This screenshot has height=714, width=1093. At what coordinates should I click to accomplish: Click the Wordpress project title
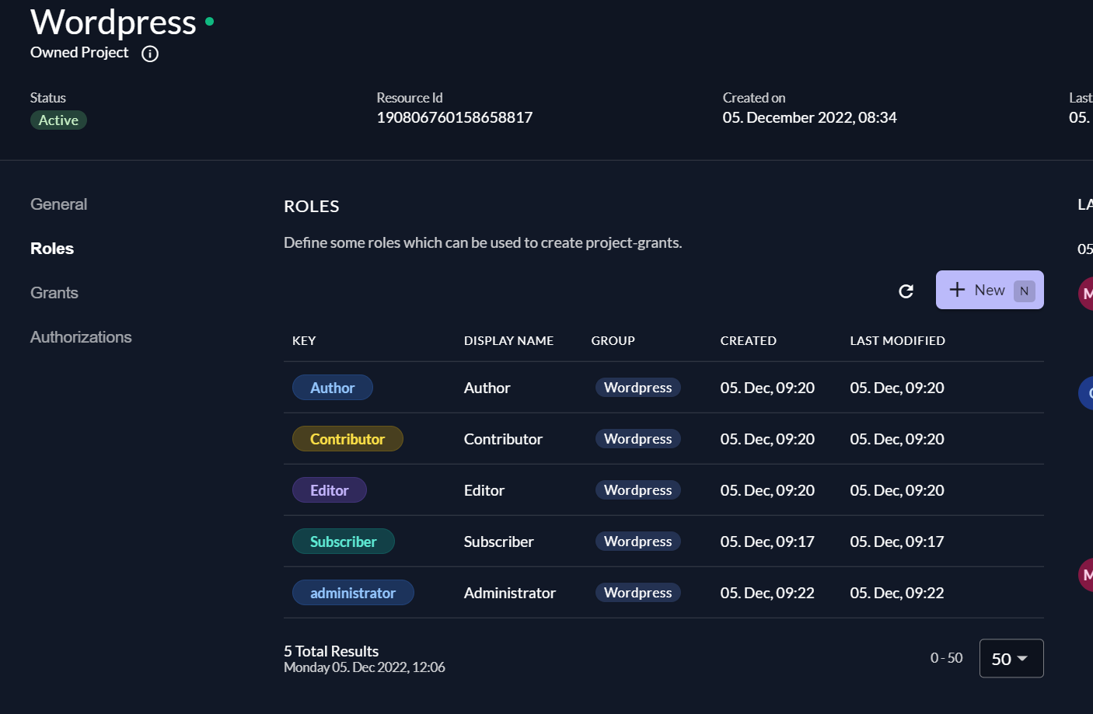[x=113, y=22]
